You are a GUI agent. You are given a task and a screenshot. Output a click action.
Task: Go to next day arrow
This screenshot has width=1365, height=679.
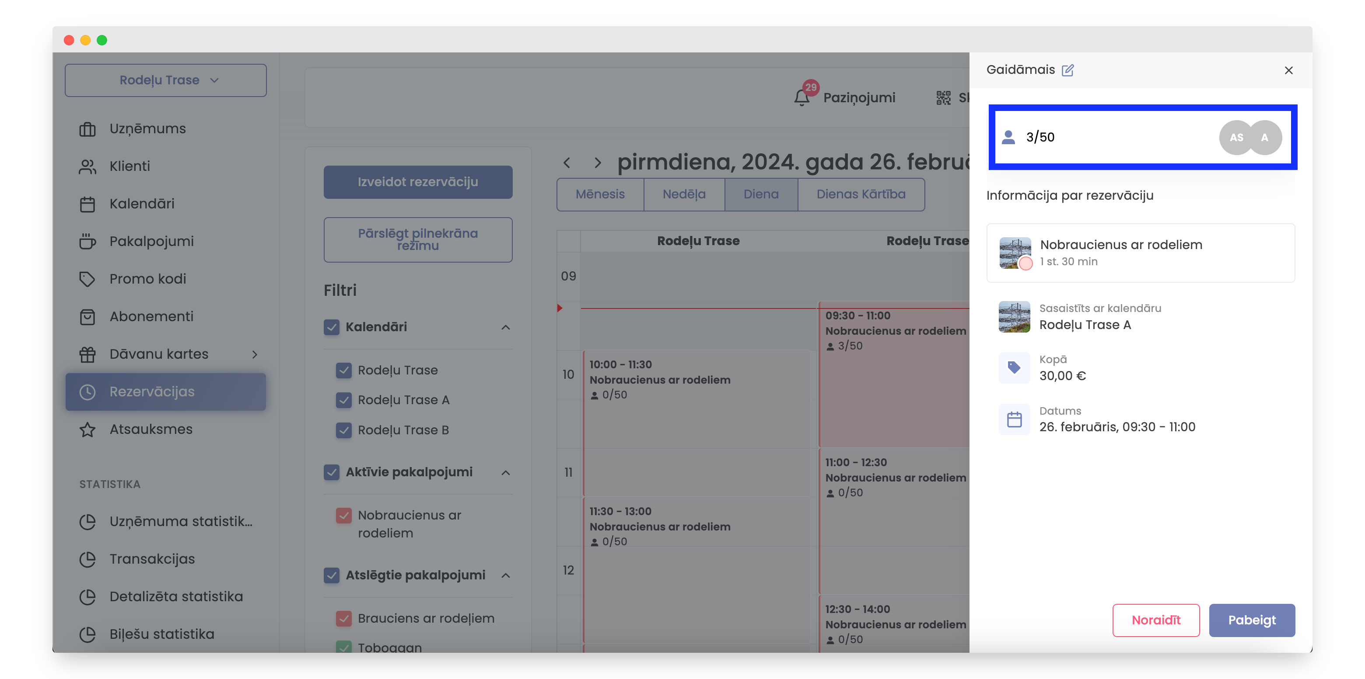point(597,163)
